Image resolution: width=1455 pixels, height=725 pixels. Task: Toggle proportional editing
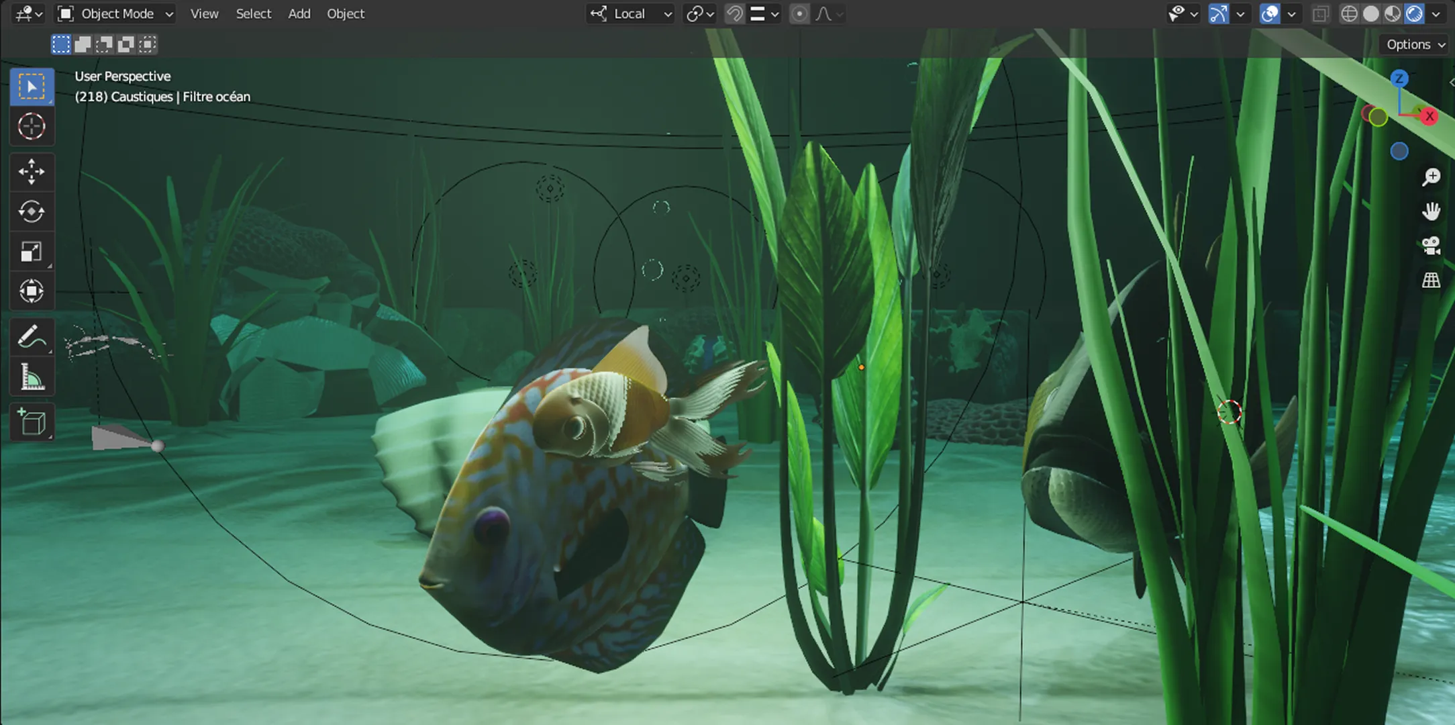click(799, 13)
